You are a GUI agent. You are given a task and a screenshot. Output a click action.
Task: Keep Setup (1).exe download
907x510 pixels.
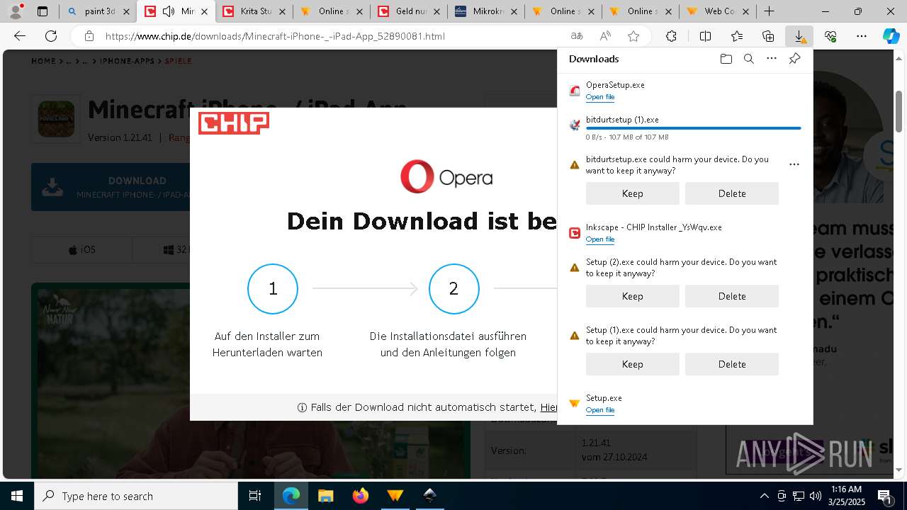coord(633,364)
